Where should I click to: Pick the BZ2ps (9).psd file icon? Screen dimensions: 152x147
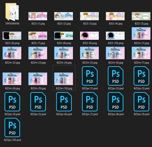(141, 102)
